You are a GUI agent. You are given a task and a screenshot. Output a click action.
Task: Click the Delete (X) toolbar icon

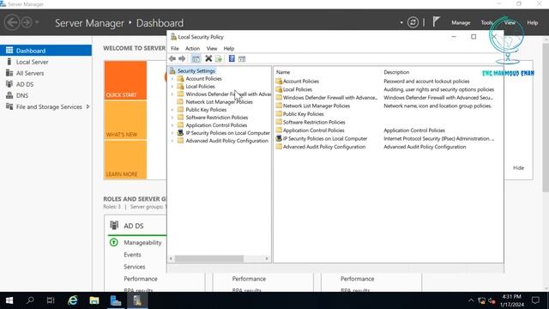tap(208, 58)
